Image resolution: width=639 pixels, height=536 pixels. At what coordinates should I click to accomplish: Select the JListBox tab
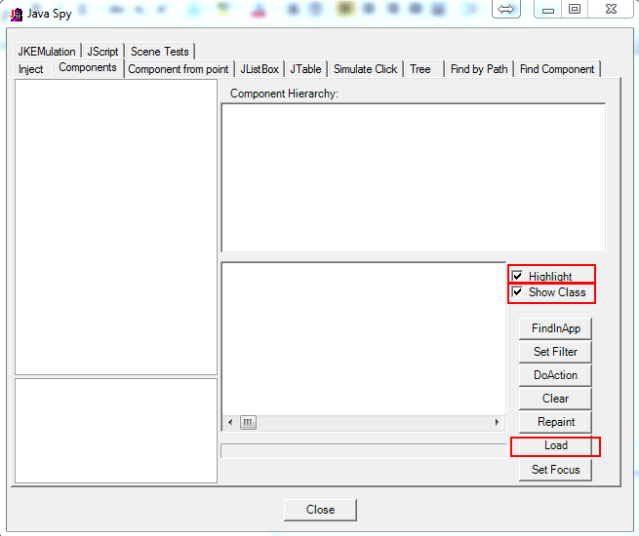(x=260, y=69)
